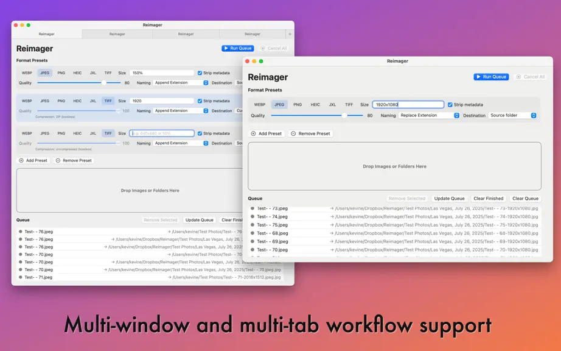Click Remove Selected in the back window
Screen dimensions: 561x351
click(160, 220)
